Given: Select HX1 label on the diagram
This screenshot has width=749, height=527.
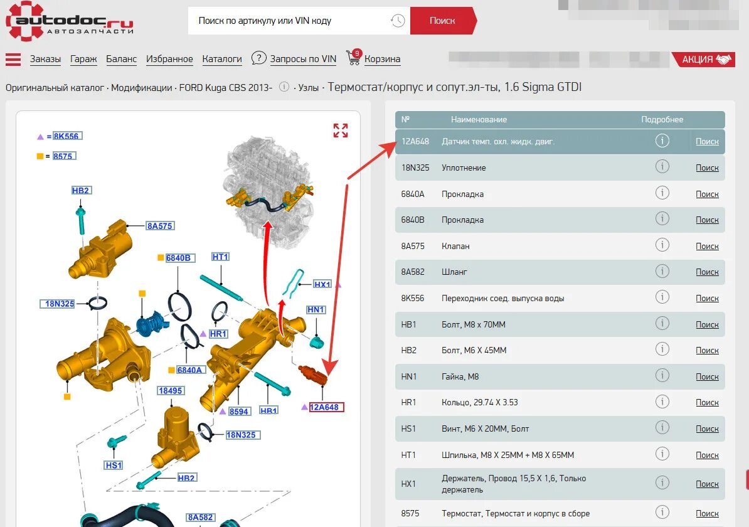Looking at the screenshot, I should tap(322, 284).
